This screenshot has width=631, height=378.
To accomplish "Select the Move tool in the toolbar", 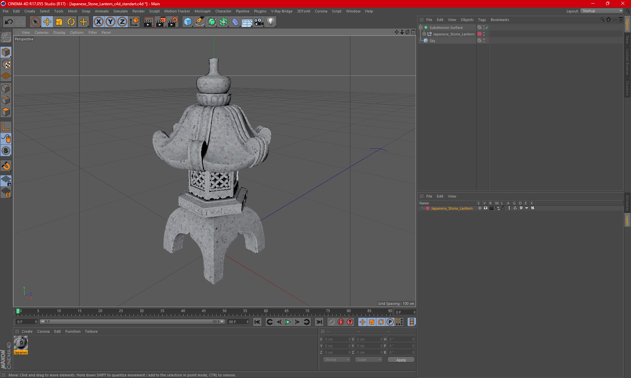I will pos(47,22).
